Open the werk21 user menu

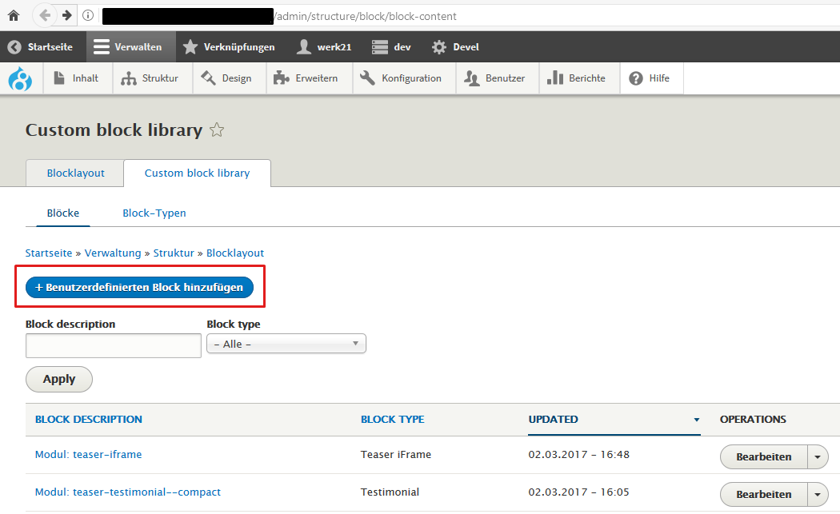(x=324, y=47)
